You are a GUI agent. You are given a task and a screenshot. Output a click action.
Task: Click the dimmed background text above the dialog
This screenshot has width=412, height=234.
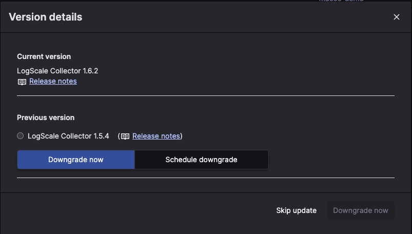[x=341, y=1]
